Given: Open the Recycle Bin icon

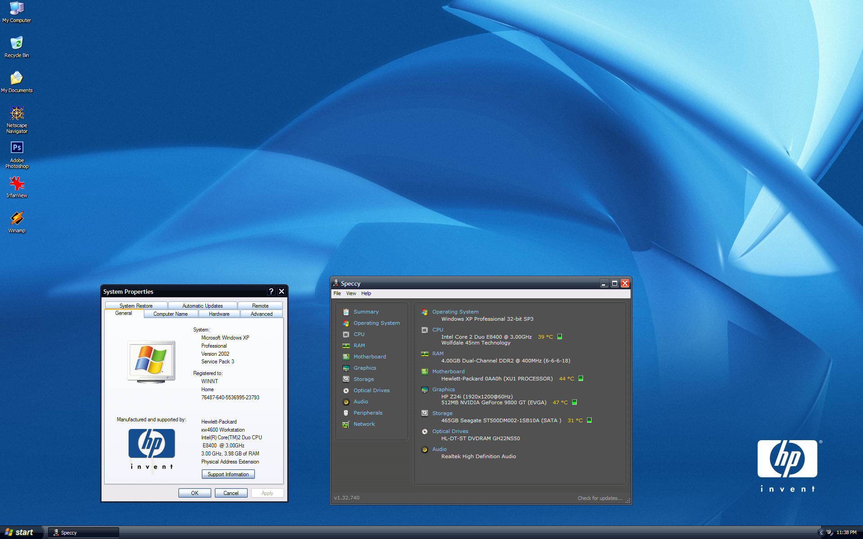Looking at the screenshot, I should point(17,47).
